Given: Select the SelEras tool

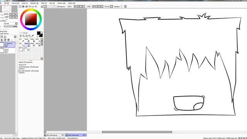Looking at the screenshot, I should click(38, 45).
